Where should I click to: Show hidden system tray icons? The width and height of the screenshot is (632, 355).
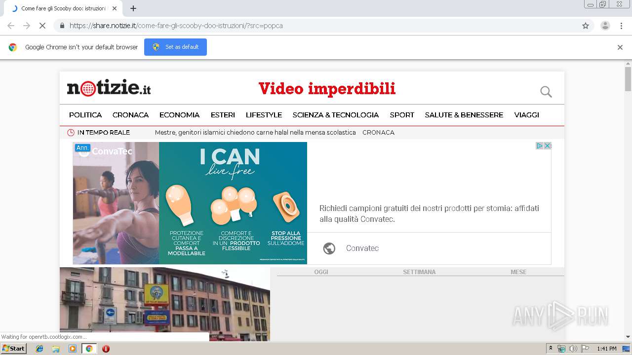click(551, 349)
